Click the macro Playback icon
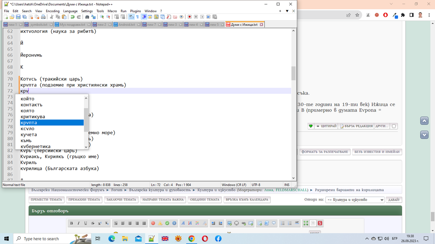Image resolution: width=435 pixels, height=244 pixels. (202, 17)
